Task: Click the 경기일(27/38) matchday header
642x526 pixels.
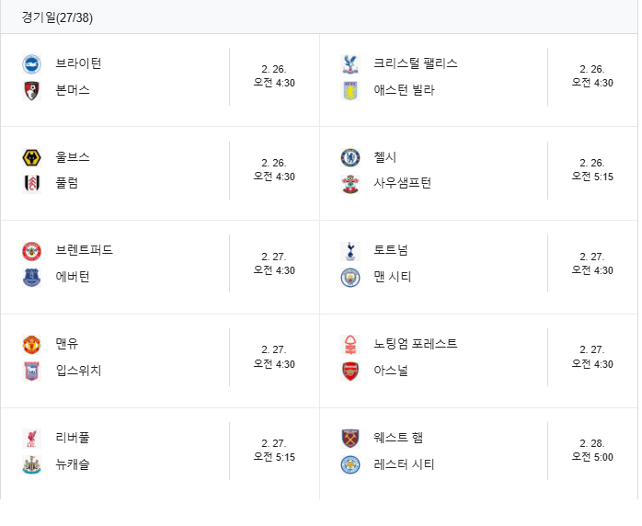Action: [x=57, y=17]
